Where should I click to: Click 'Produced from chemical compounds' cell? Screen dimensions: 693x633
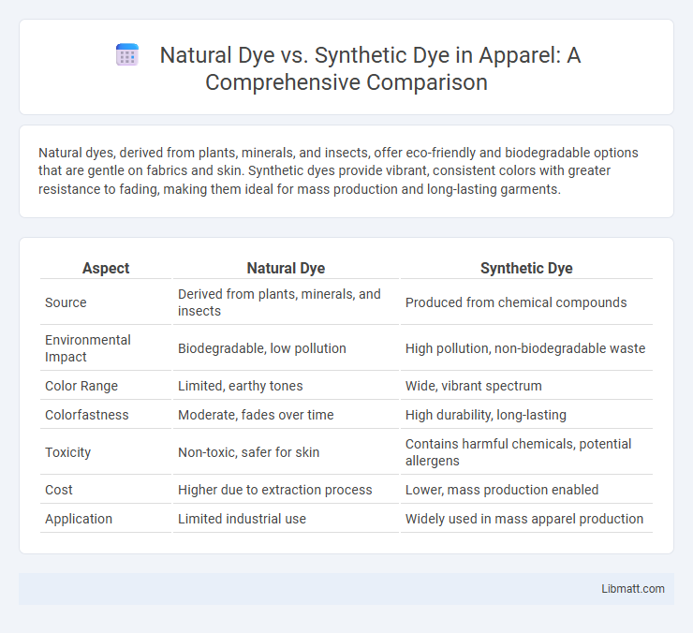click(x=516, y=302)
